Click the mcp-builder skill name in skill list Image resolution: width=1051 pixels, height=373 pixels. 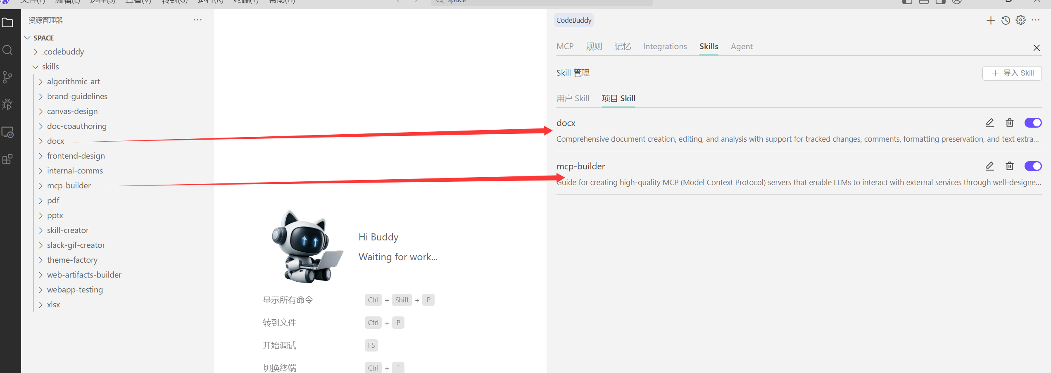[580, 166]
